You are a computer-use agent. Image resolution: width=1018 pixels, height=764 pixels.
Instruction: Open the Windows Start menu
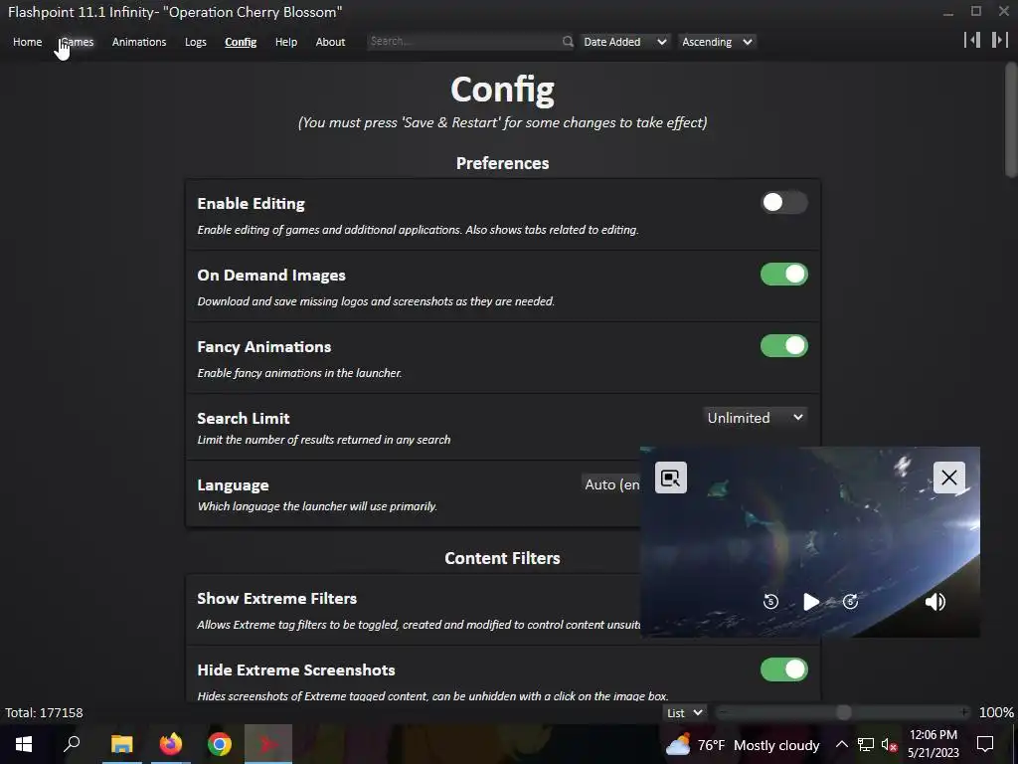point(24,744)
